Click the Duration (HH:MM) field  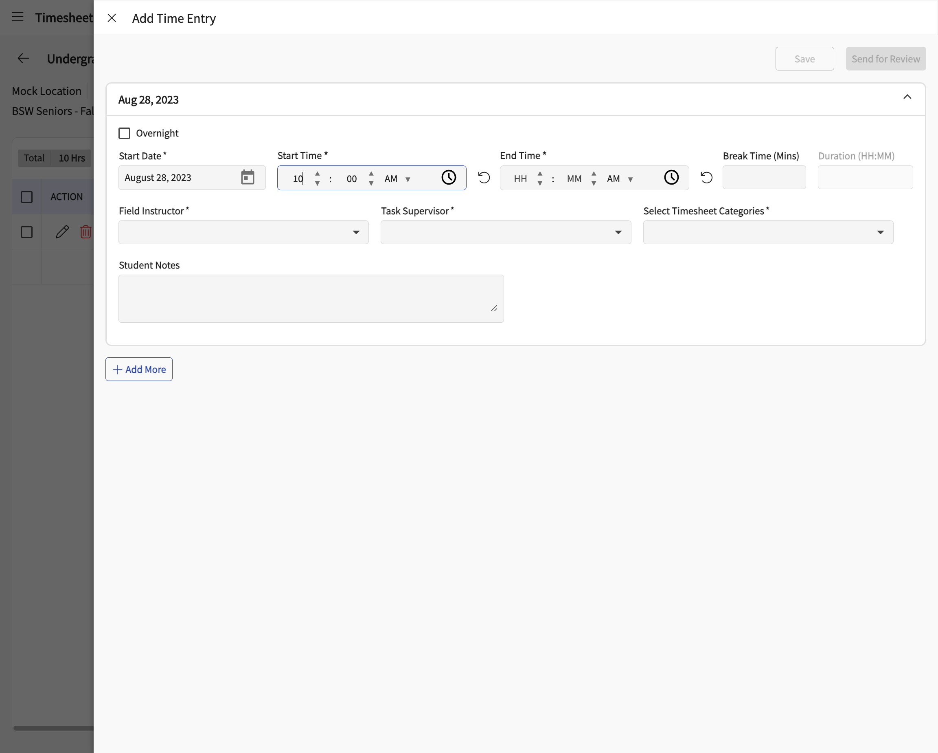point(866,177)
